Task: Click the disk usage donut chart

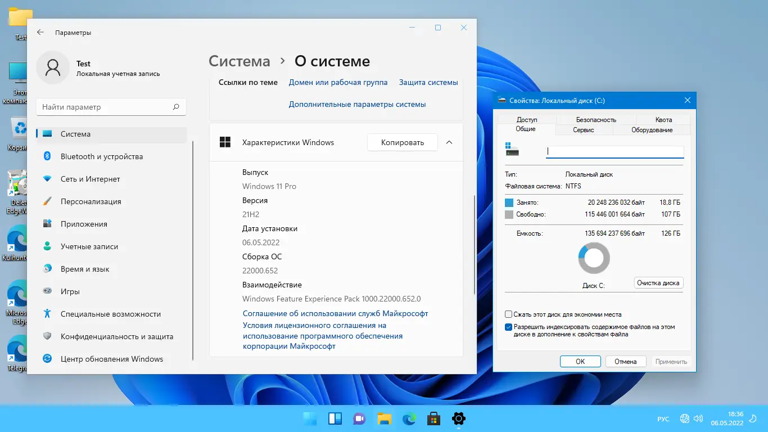Action: tap(594, 258)
